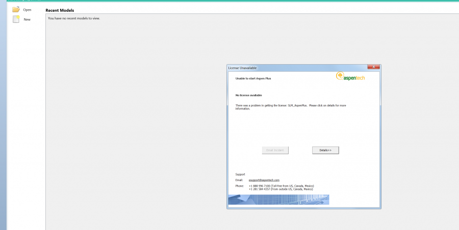Close the License Unavailable dialog
This screenshot has height=230, width=459.
(x=373, y=67)
